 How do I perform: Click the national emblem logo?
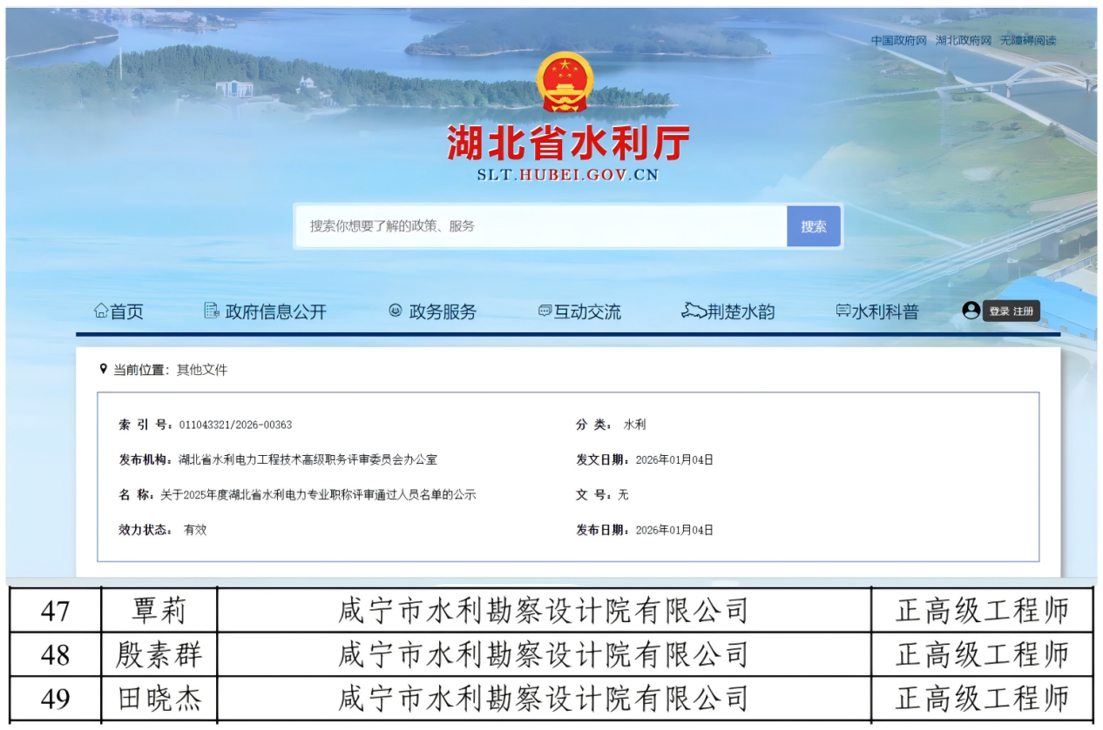point(565,83)
